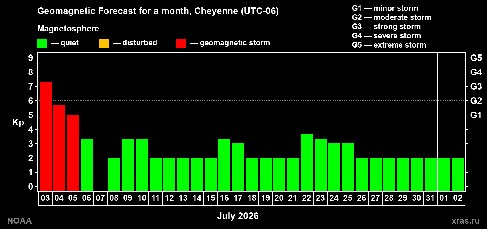The width and height of the screenshot is (487, 229).
Task: Click the G5 storm level label
Action: (476, 58)
